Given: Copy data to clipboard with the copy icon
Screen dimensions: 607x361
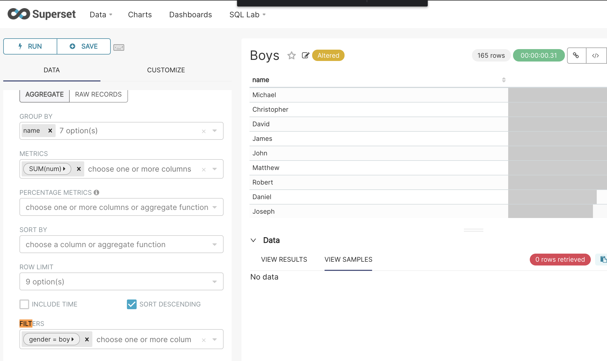Looking at the screenshot, I should [x=603, y=259].
